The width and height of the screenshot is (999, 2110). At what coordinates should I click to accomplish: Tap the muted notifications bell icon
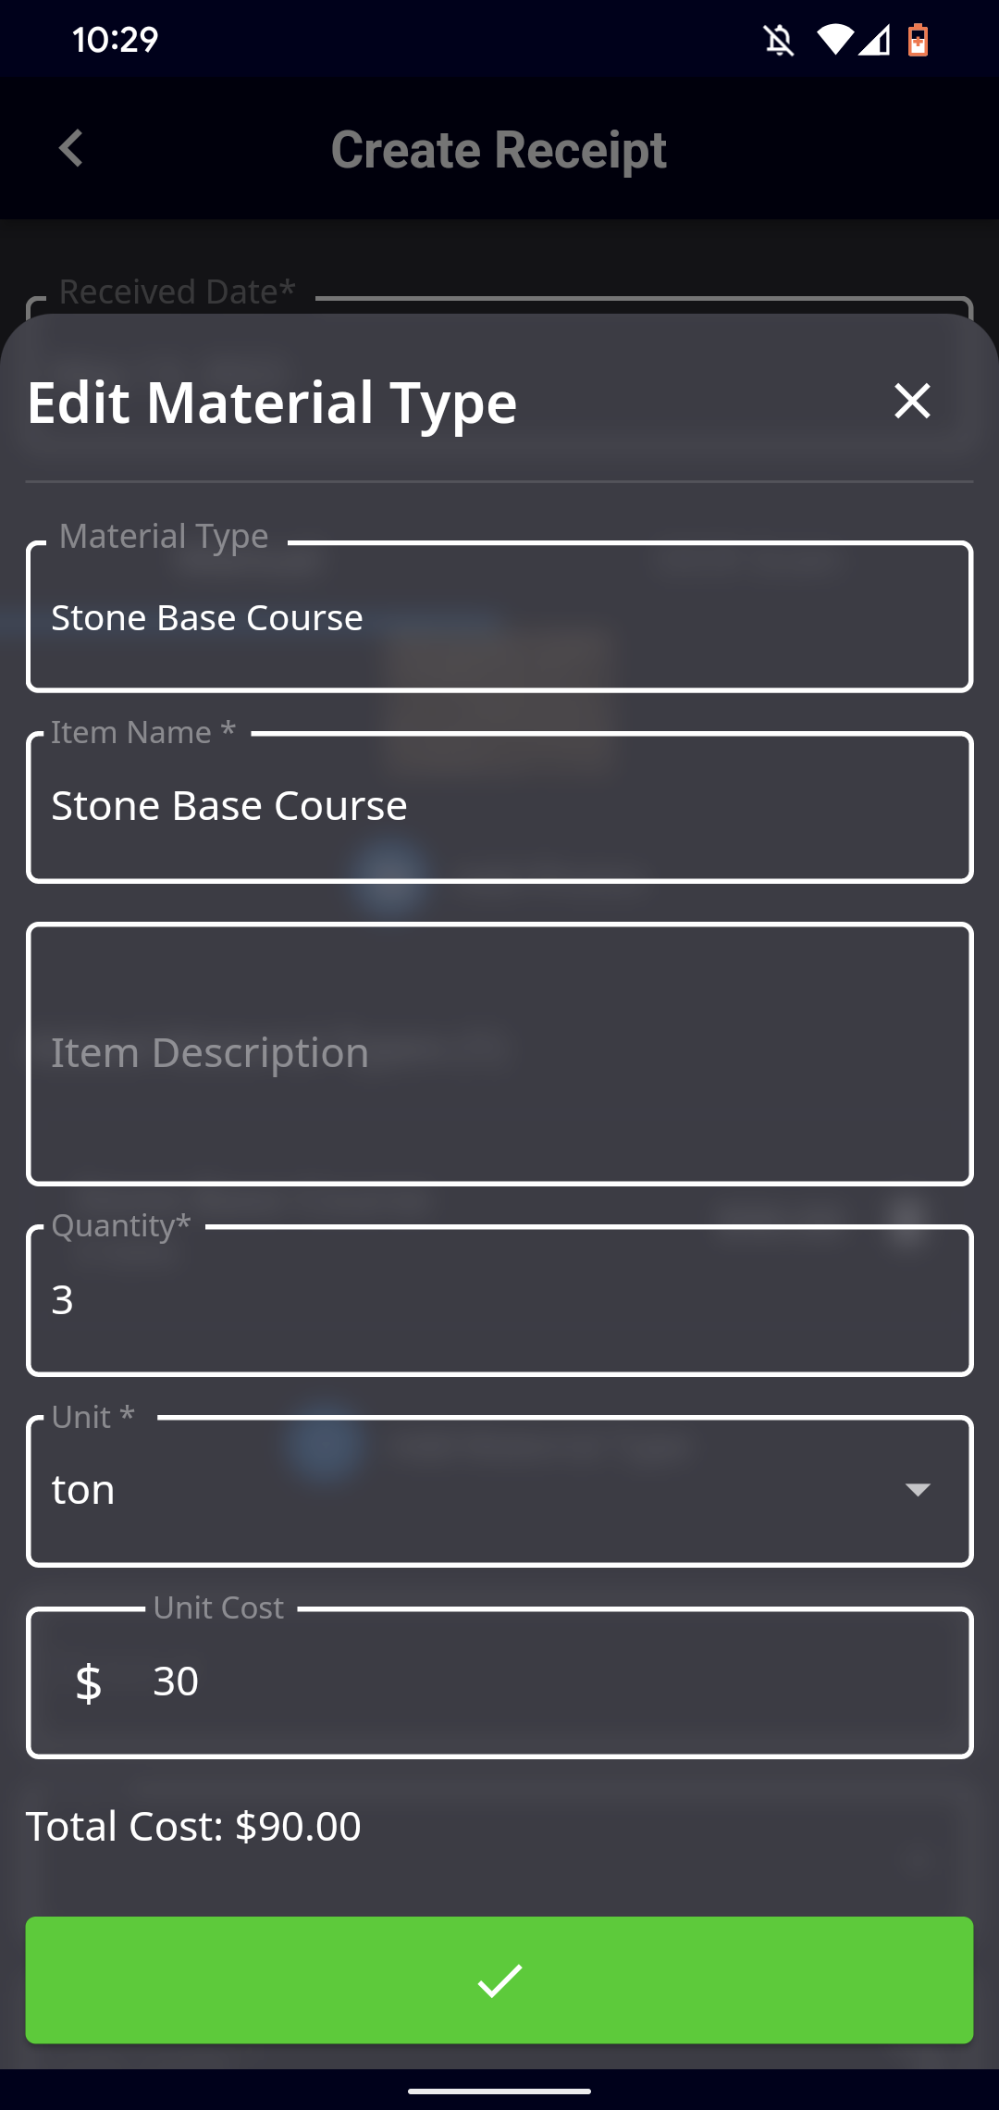(x=779, y=40)
